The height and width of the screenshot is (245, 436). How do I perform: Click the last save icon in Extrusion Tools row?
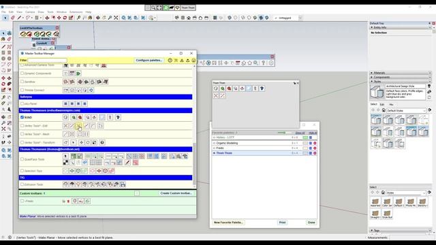[x=123, y=184]
